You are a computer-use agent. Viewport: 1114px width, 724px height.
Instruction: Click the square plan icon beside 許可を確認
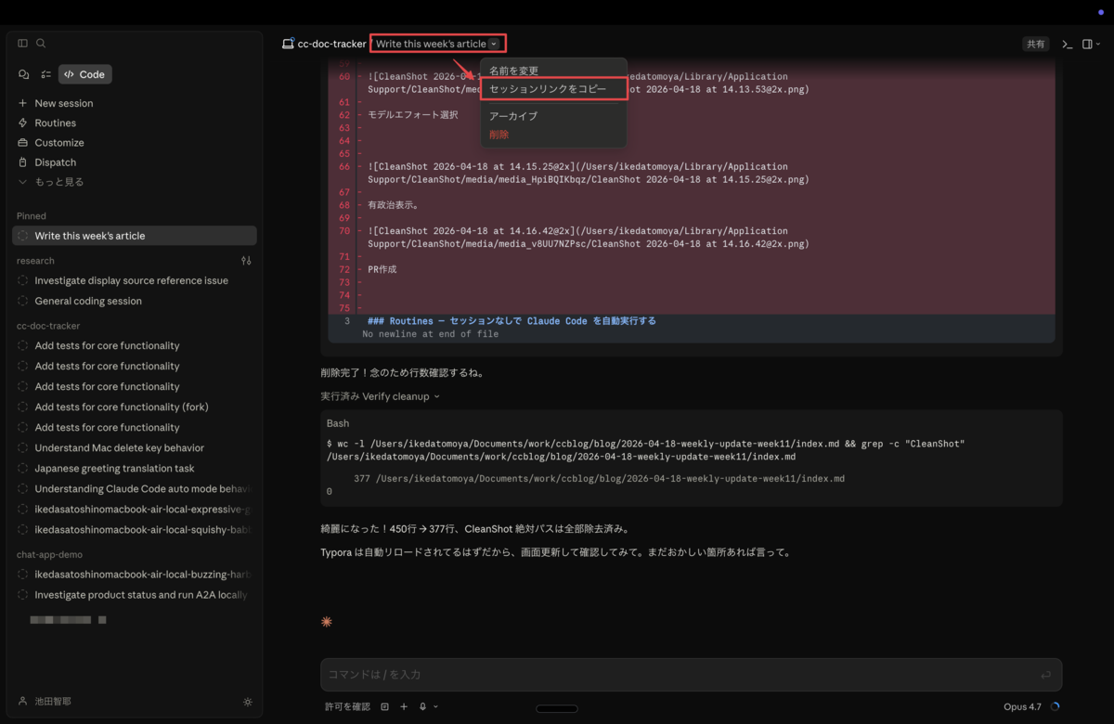coord(385,706)
